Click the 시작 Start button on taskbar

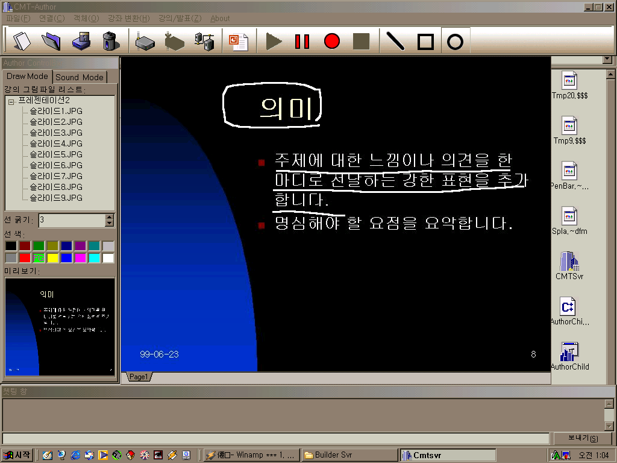click(17, 455)
